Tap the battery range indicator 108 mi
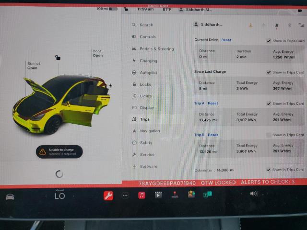This screenshot has width=307, height=230. pos(107,9)
